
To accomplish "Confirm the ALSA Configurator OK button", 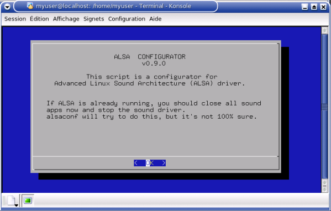I will pos(150,163).
